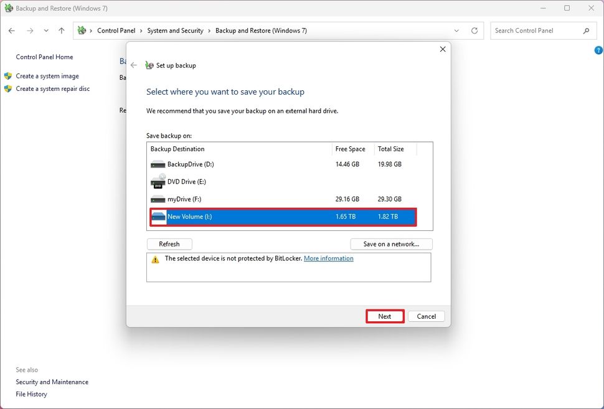Click Save on a network button
Screen dimensions: 604x409
pos(391,243)
